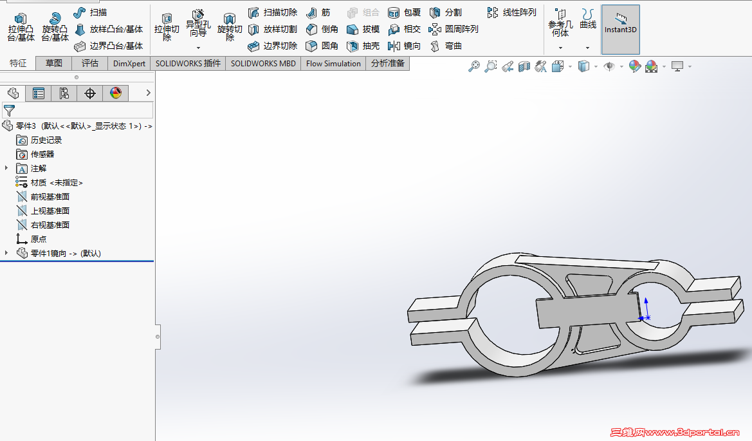
Task: Select the Intersect tool (相交)
Action: click(x=404, y=29)
